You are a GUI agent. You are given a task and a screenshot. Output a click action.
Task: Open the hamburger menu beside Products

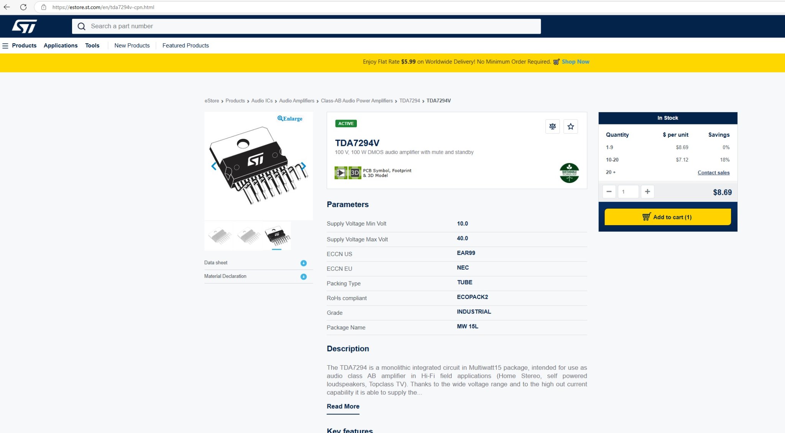pos(5,46)
